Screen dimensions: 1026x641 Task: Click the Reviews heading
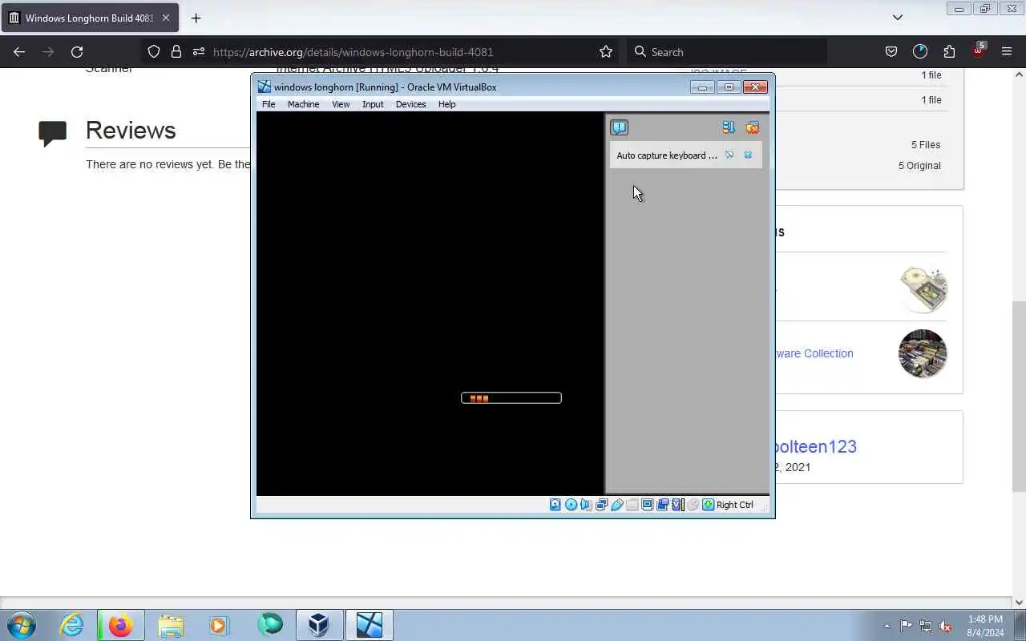131,131
